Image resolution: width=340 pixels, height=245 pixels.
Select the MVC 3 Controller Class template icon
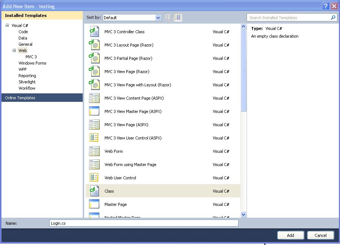[94, 31]
